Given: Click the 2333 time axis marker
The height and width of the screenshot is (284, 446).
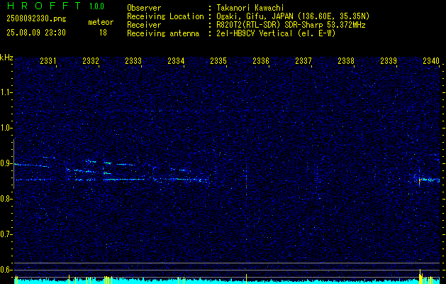Looking at the screenshot, I should (133, 60).
